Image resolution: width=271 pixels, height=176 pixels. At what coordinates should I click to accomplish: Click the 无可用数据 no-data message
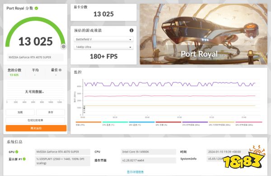[x=35, y=92]
